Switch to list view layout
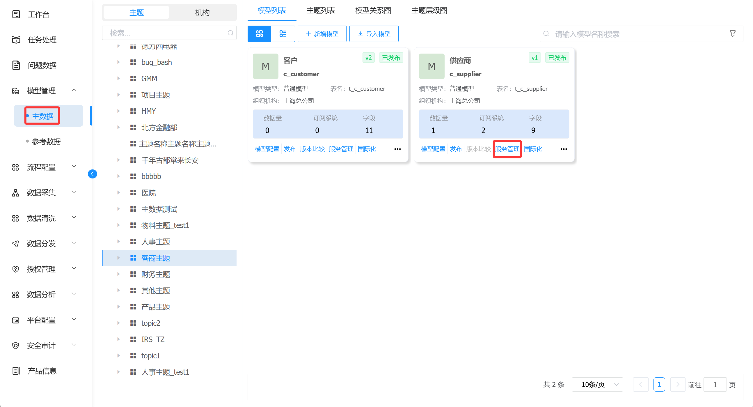Screen dimensions: 753x407 coord(283,34)
